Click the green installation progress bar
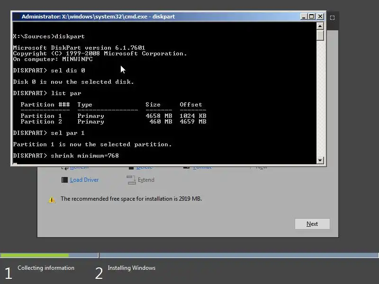This screenshot has height=284, width=379. click(35, 255)
